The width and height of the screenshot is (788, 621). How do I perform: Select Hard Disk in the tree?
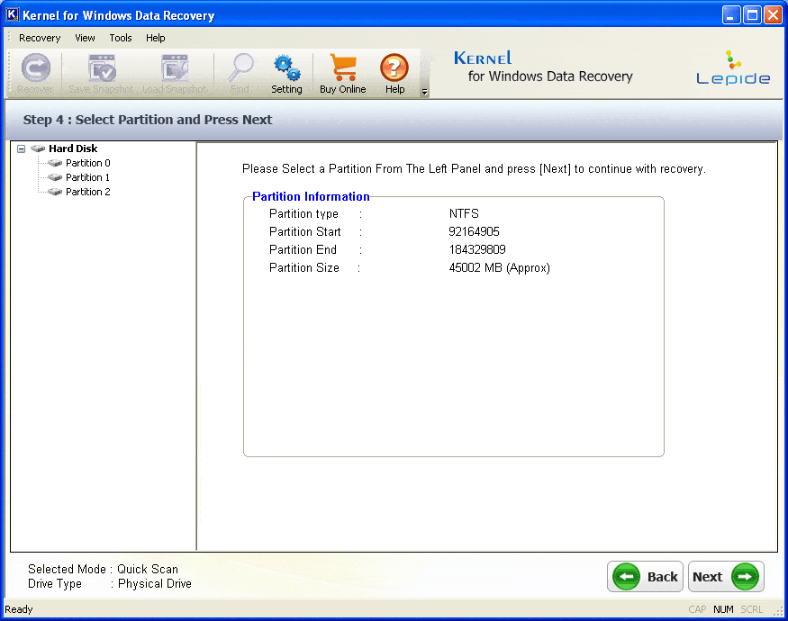click(x=73, y=148)
